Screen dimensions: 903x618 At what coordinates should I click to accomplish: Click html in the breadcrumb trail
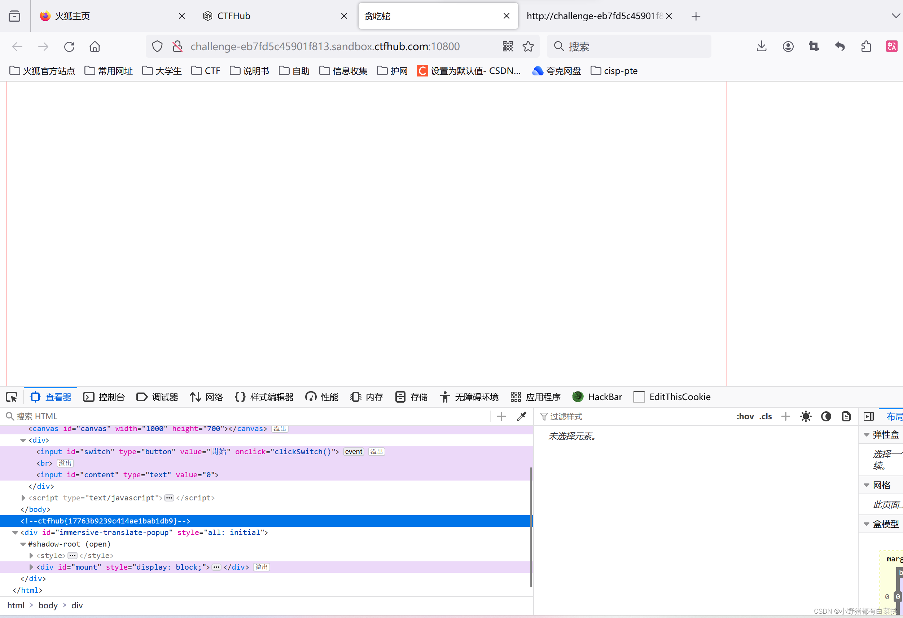tap(16, 605)
